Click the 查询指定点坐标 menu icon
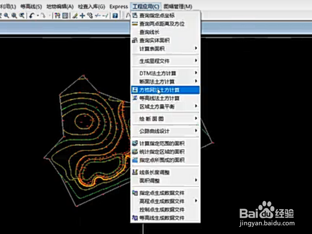Screen dimensions: 312x234 pyautogui.click(x=136, y=15)
